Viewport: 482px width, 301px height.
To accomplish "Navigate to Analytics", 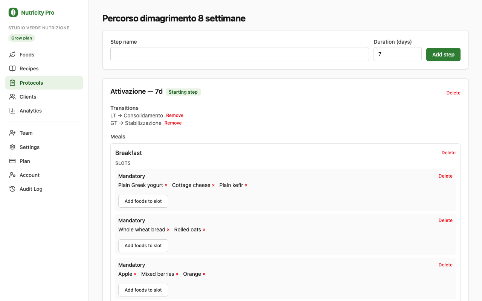I will tap(44, 111).
